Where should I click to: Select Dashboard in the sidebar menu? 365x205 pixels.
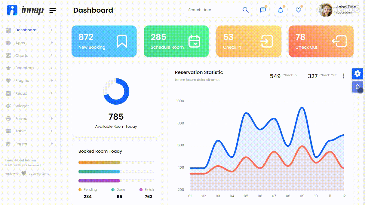(x=26, y=30)
